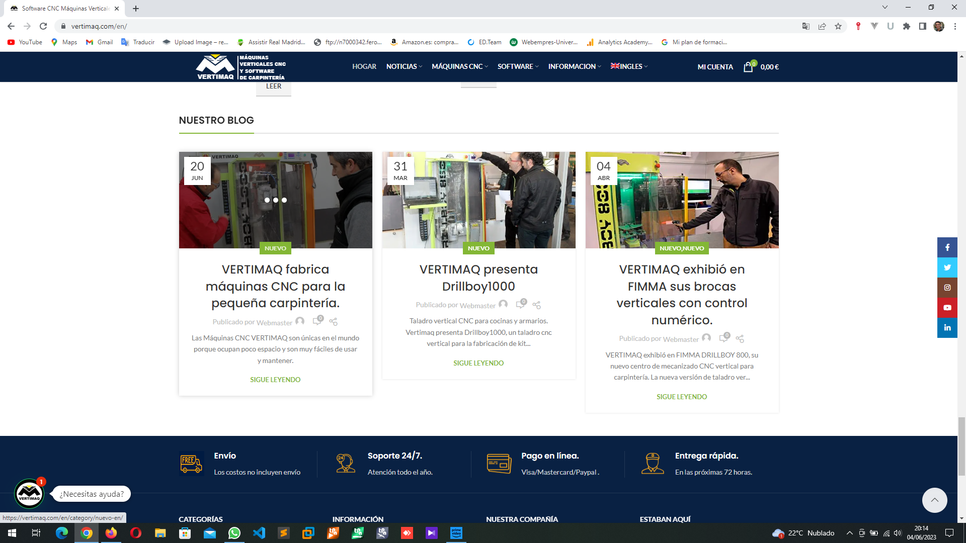This screenshot has height=543, width=966.
Task: Open the VERTIMAQ presenta Drillboy1000 title
Action: [x=478, y=278]
